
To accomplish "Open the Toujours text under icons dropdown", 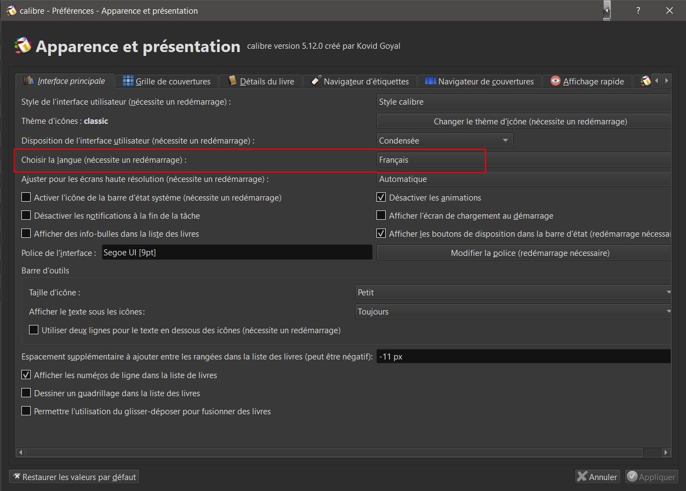I will pyautogui.click(x=513, y=312).
